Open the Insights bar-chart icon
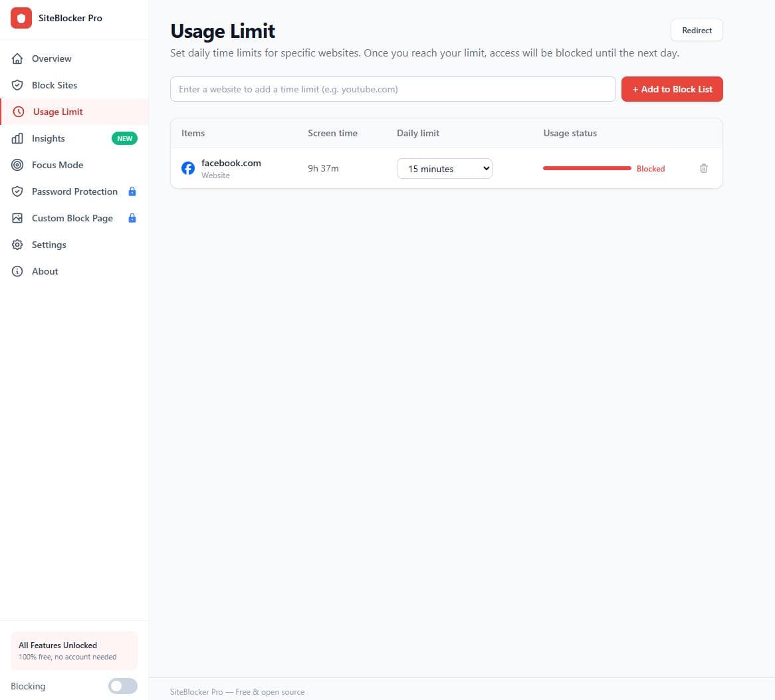The image size is (775, 700). click(17, 138)
